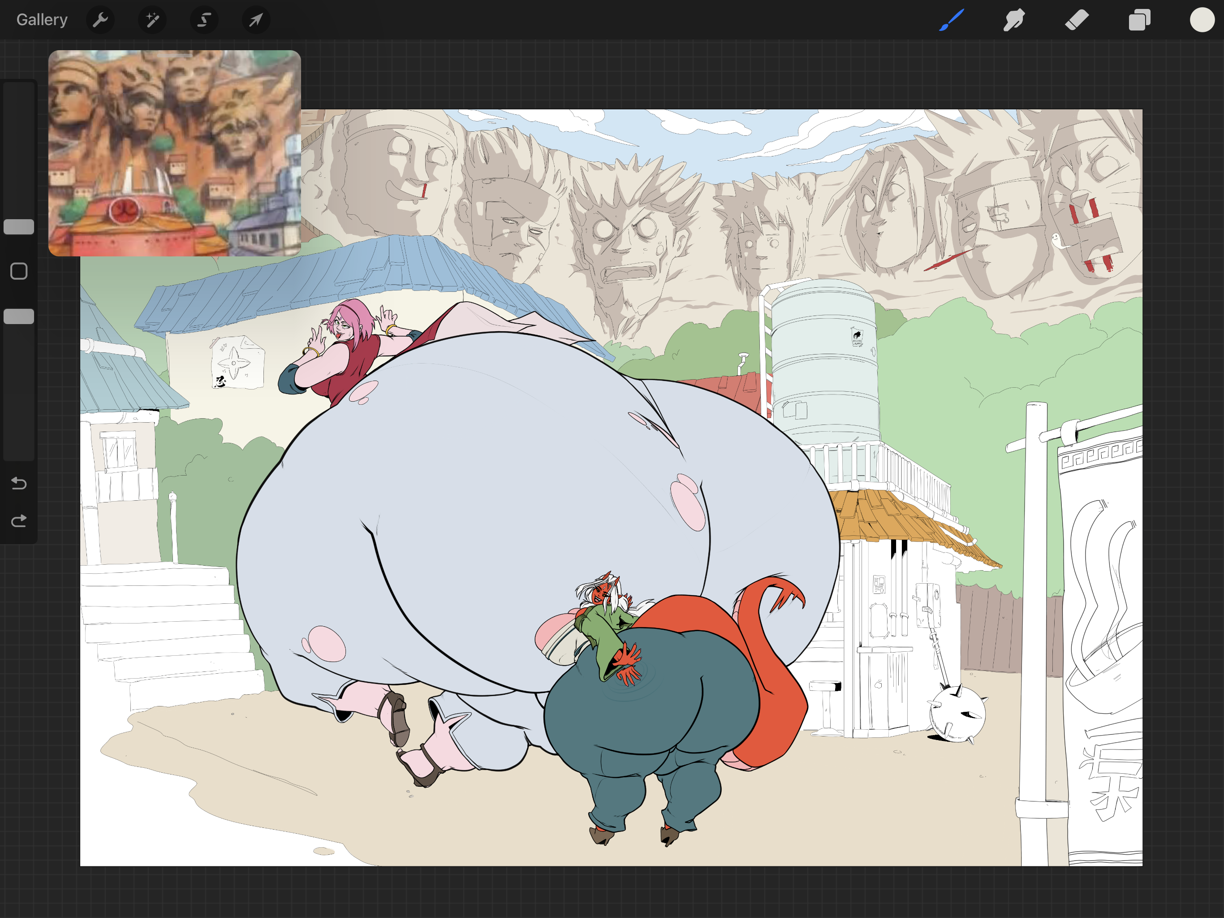Screen dimensions: 1224x918
Task: Undo the last stroke
Action: (x=19, y=483)
